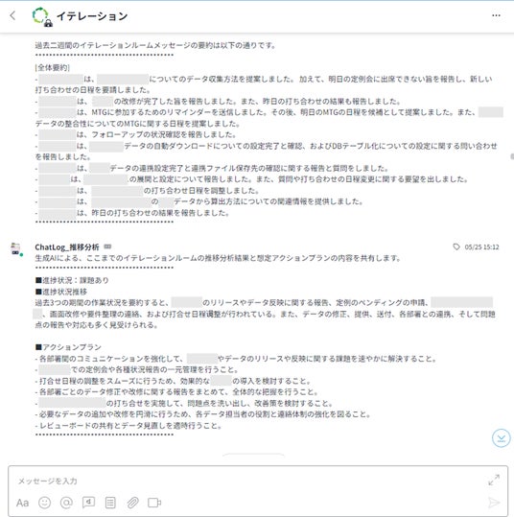Screen dimensions: 514x517
Task: Expand the message input box with the arrows
Action: tap(494, 480)
